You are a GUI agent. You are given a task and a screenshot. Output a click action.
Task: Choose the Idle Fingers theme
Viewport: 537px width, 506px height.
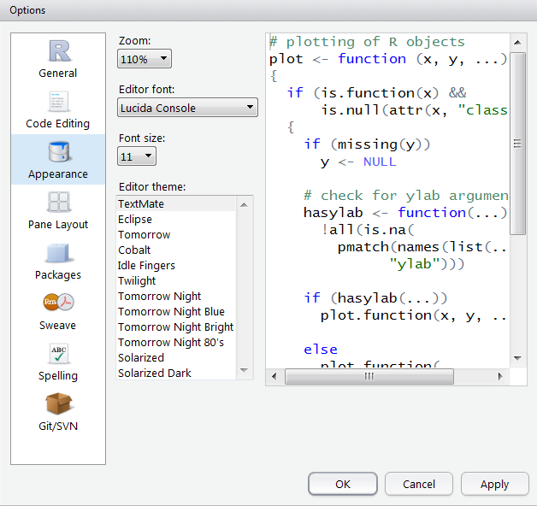click(x=146, y=265)
